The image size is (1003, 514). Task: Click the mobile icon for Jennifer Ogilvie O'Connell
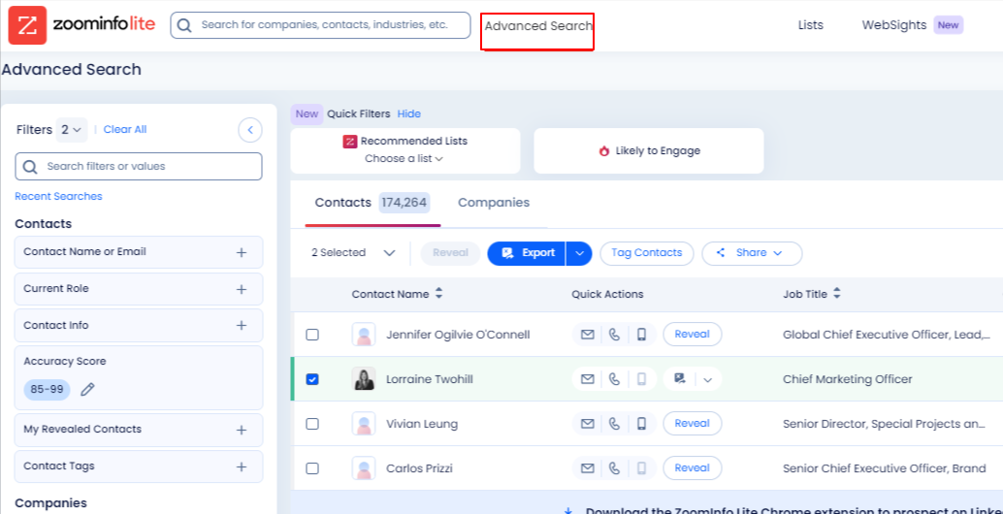coord(641,335)
